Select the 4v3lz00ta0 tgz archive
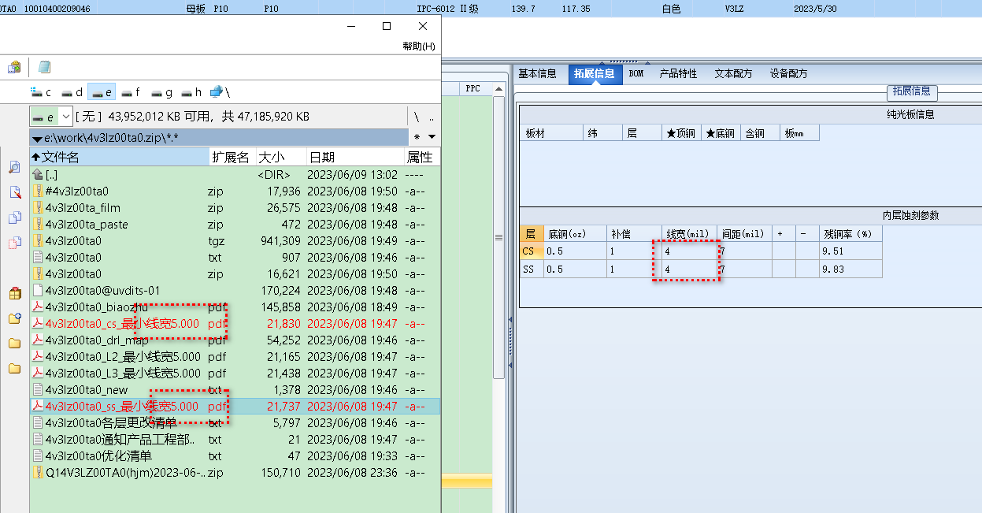The image size is (982, 513). (x=235, y=241)
